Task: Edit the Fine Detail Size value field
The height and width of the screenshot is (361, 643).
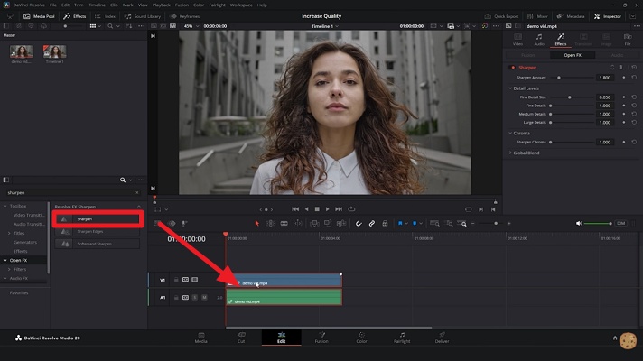Action: pos(605,97)
